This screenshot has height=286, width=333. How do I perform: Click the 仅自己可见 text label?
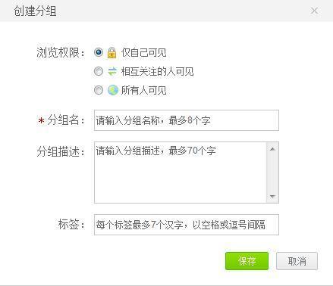(x=143, y=53)
